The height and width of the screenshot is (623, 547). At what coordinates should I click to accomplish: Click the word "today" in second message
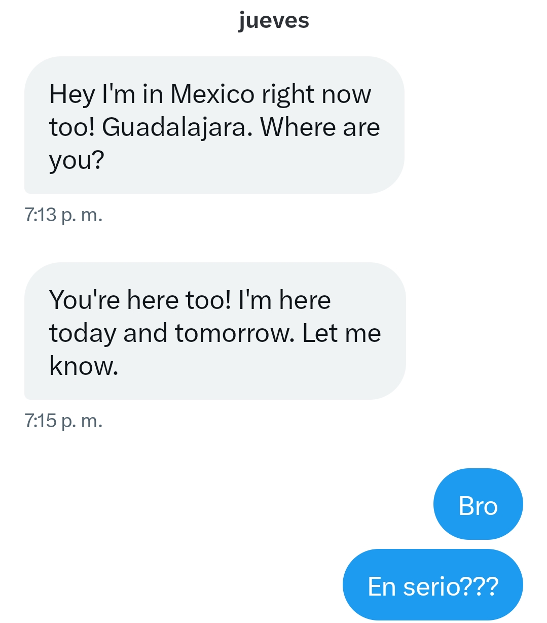click(83, 334)
